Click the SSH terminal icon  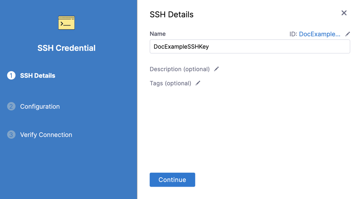tap(66, 23)
